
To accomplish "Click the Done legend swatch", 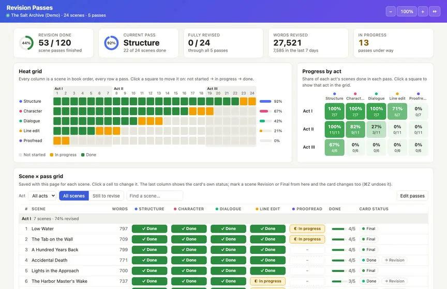I will (83, 155).
